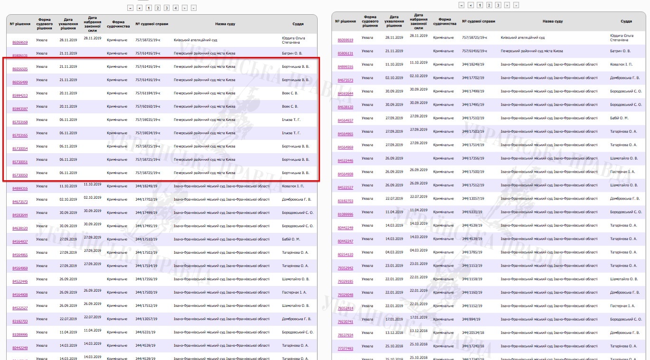Click decision link 80254120
The image size is (650, 360).
[345, 255]
